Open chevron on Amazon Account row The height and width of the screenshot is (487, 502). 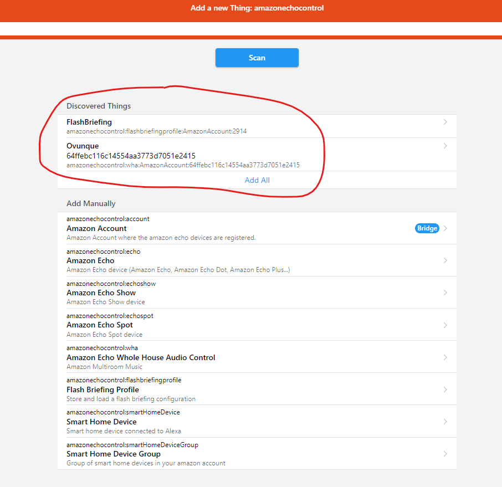[x=445, y=228]
